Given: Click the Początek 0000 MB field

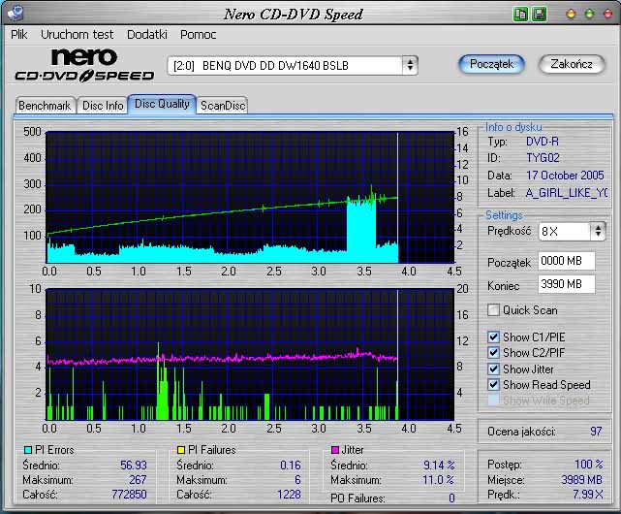Looking at the screenshot, I should 567,261.
